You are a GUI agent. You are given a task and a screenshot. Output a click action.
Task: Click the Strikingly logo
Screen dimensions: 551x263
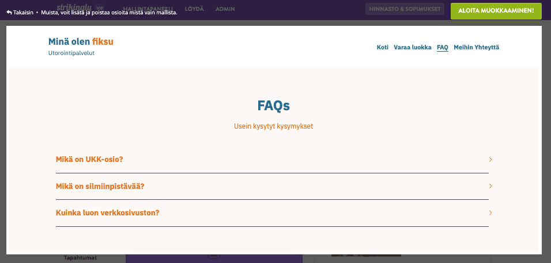(x=74, y=7)
